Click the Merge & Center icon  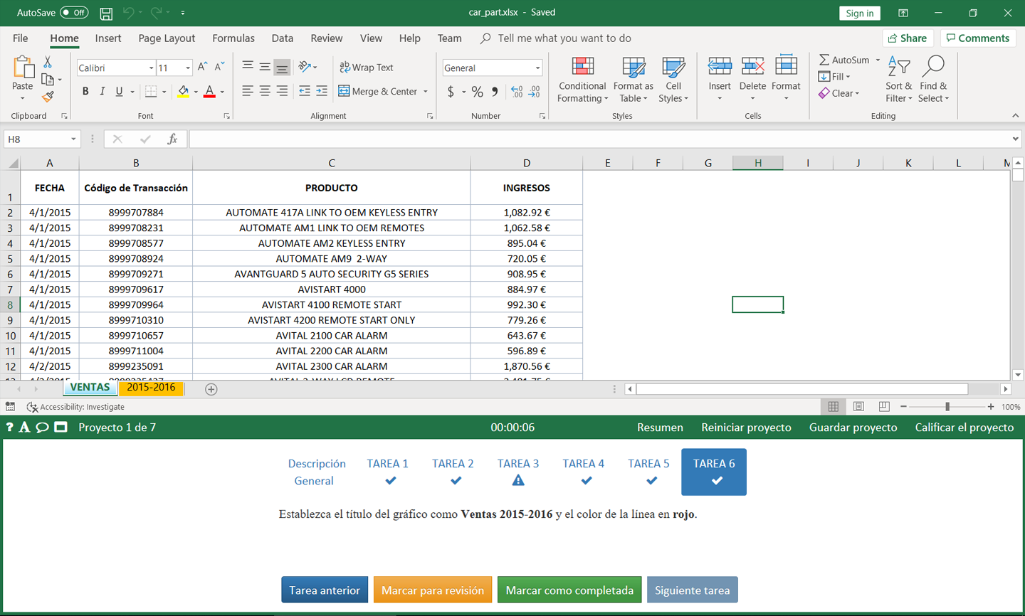(345, 91)
